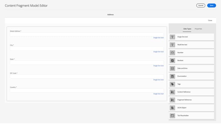Click the Date and time label
This screenshot has height=124, width=221.
(x=182, y=69)
